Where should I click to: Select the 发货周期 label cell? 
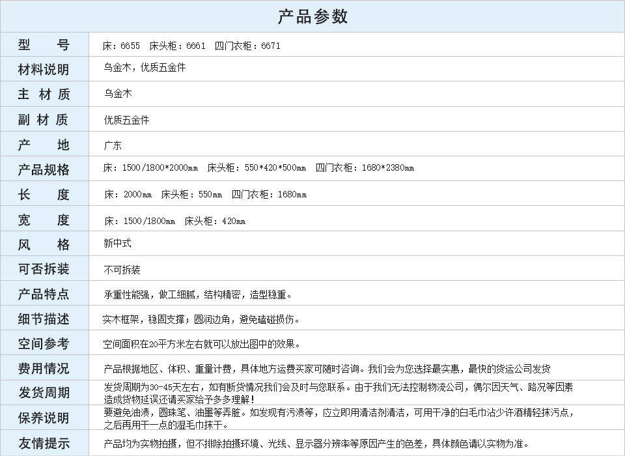point(44,393)
